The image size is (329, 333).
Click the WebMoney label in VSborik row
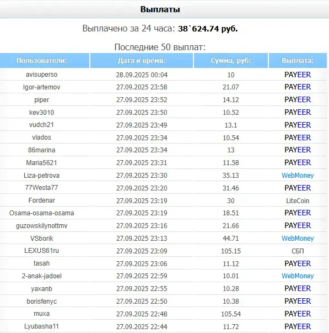pyautogui.click(x=298, y=239)
